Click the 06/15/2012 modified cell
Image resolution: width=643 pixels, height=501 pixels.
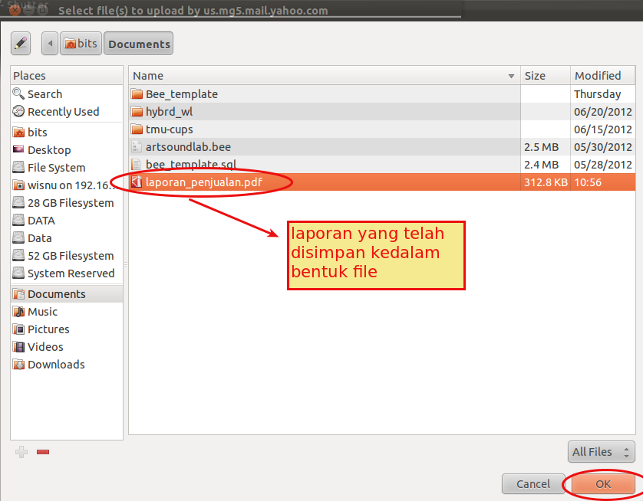(603, 129)
